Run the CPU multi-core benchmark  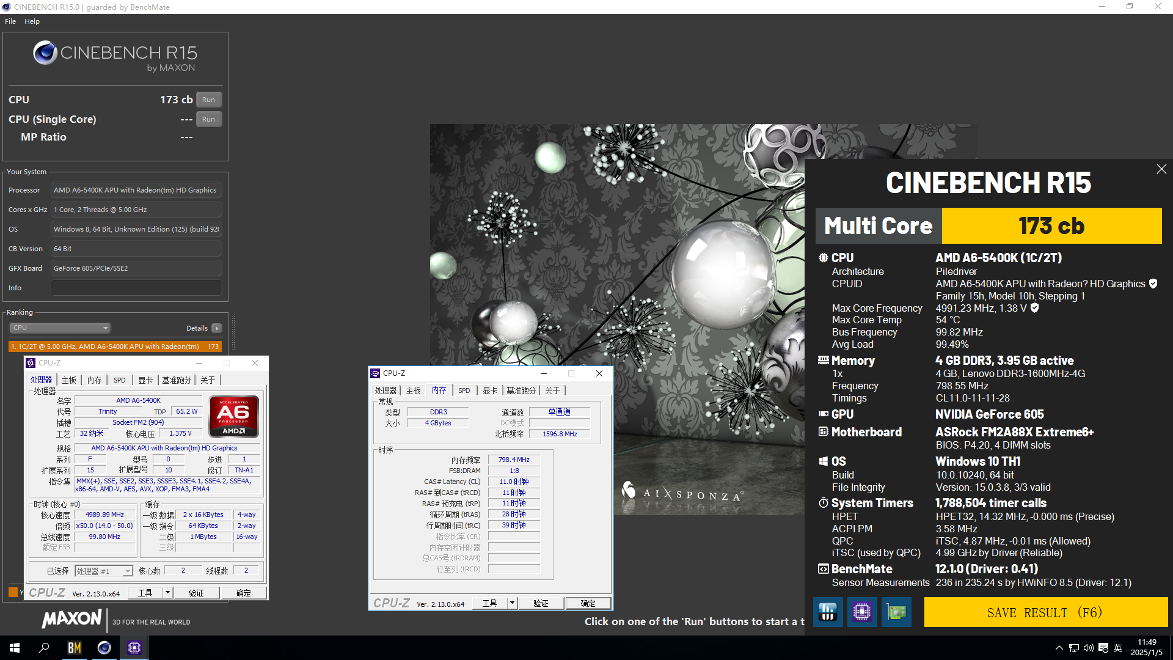(208, 100)
